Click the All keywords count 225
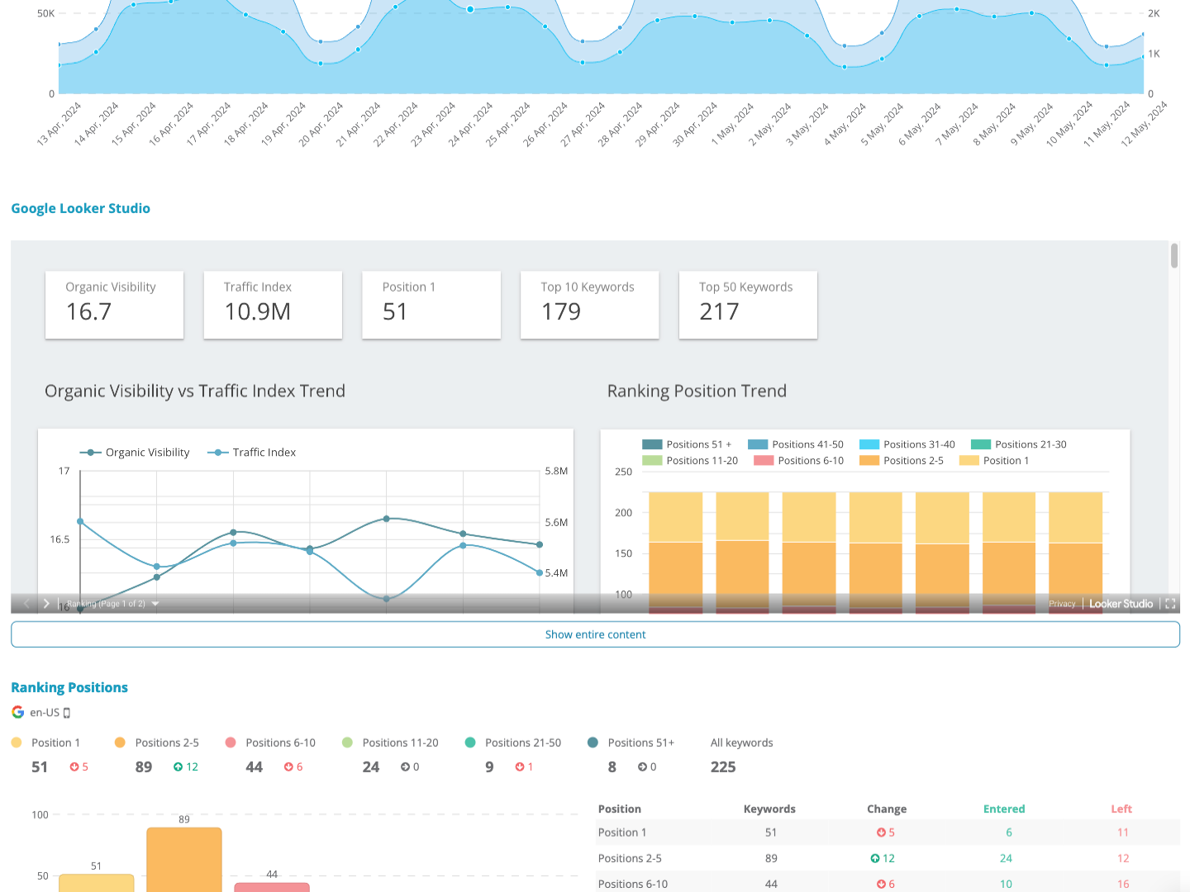Image resolution: width=1190 pixels, height=892 pixels. (x=723, y=767)
